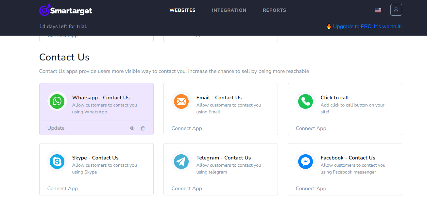Click Connect App under Skype - Contact Us
427x200 pixels.
coord(62,189)
